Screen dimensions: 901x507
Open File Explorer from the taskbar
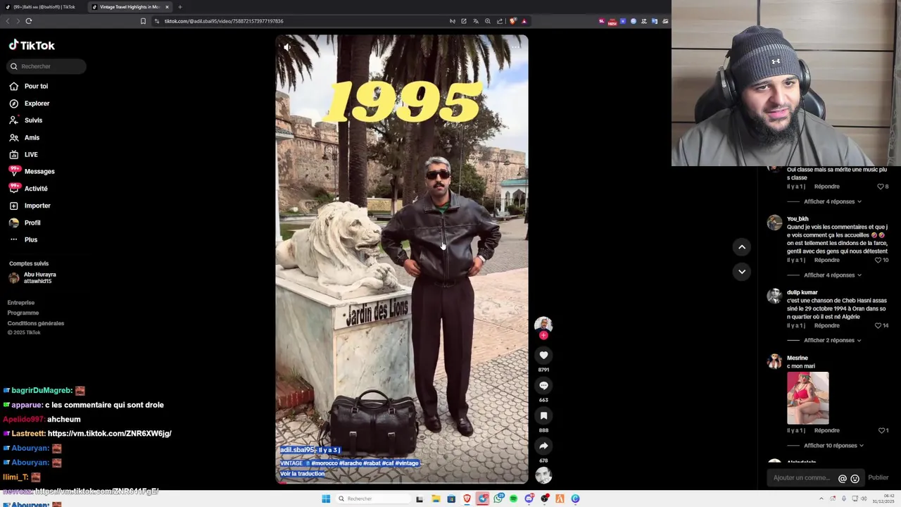[x=436, y=499]
